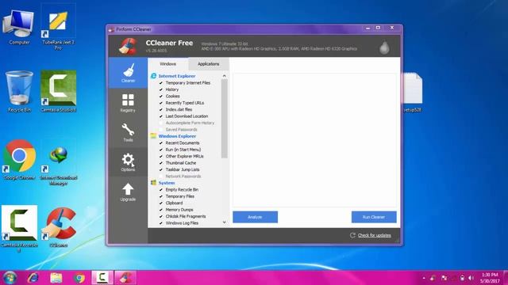Screen dimensions: 508x285
Task: Uncheck Windows Log Files
Action: pos(161,223)
